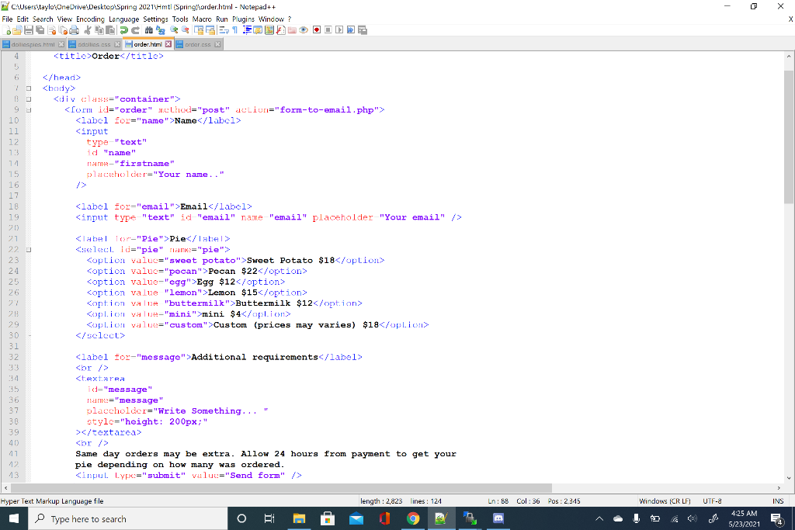The width and height of the screenshot is (795, 530).
Task: Undo the last edit with Undo arrow icon
Action: coord(122,29)
